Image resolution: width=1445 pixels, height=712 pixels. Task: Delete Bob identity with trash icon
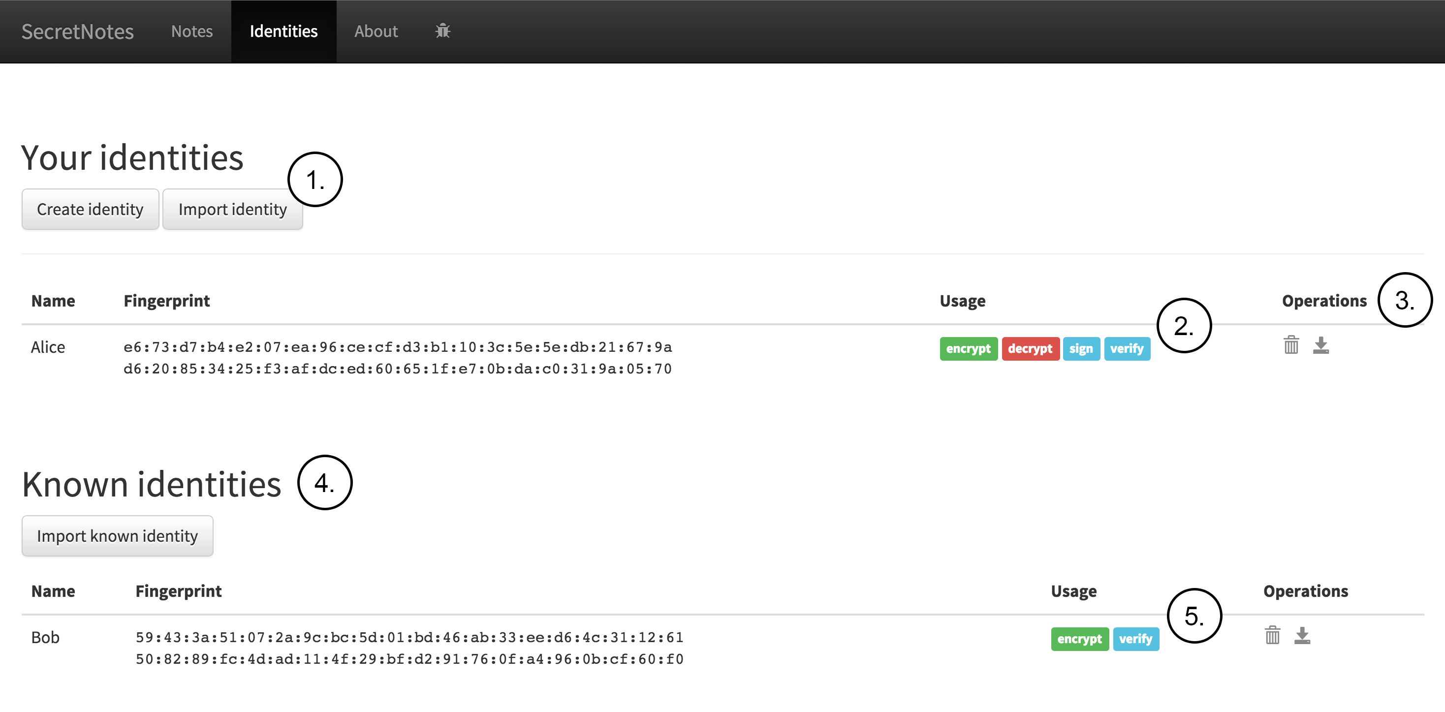pyautogui.click(x=1272, y=636)
